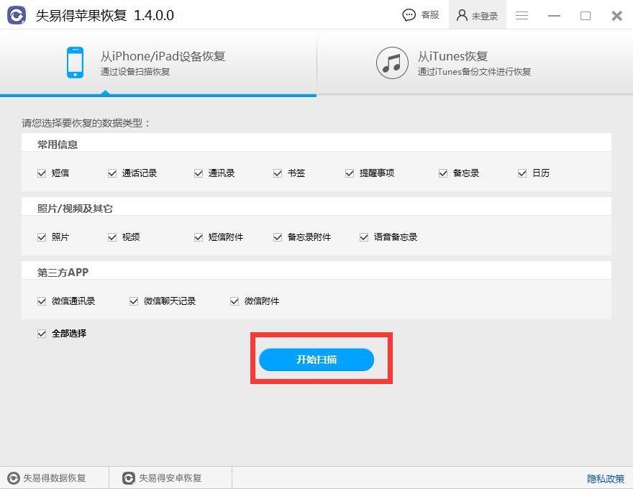Click the 通过设备扫描恢复 subtitle text
Image resolution: width=633 pixels, height=489 pixels.
click(x=135, y=72)
